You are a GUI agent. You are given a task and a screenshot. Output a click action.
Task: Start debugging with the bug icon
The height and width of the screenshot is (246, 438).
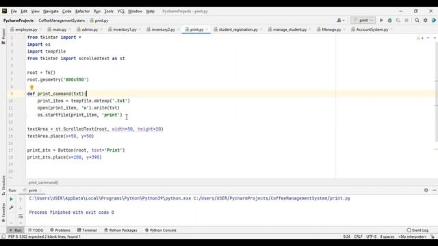point(389,20)
